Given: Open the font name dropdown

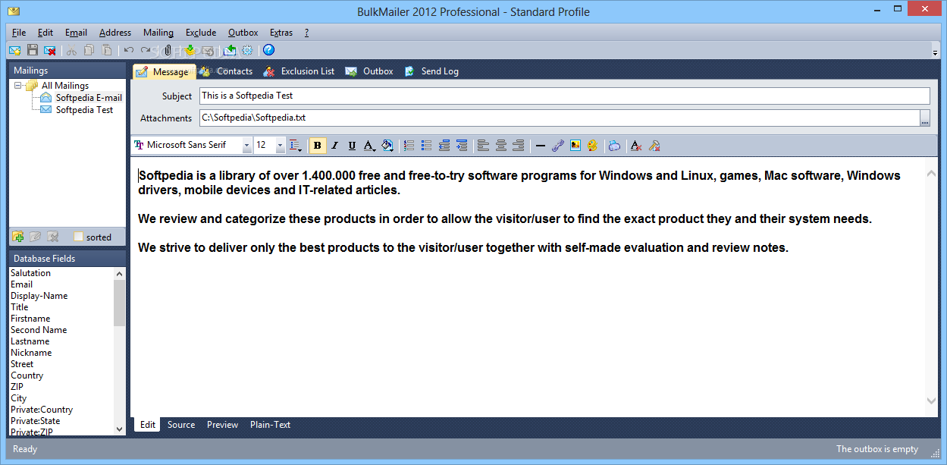Looking at the screenshot, I should (247, 145).
